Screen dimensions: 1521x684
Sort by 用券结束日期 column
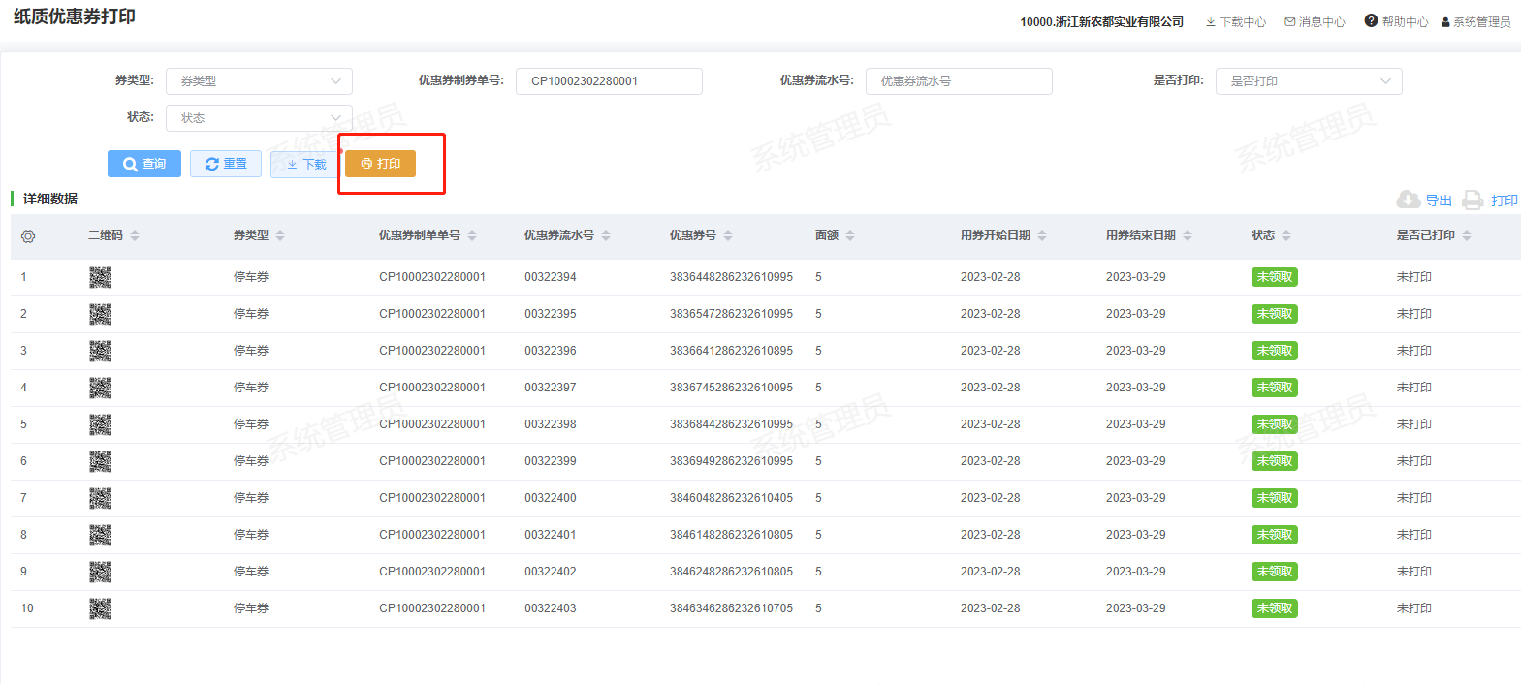coord(1188,235)
